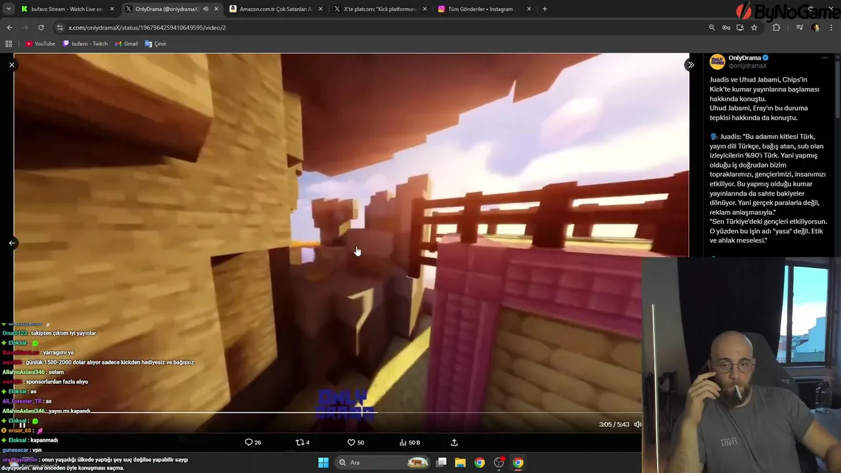Collapse the tweet sidebar with the double-chevron icon
This screenshot has width=841, height=473.
690,64
